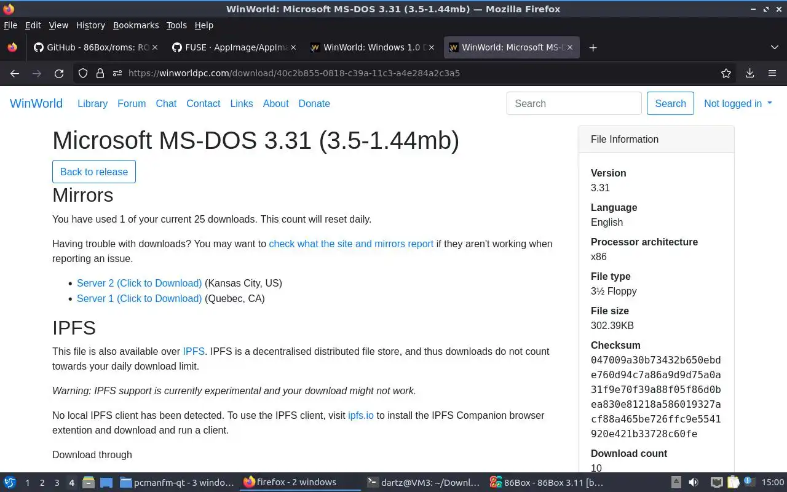Screen dimensions: 787x492
Task: Bookmark this page with the star
Action: tap(726, 73)
